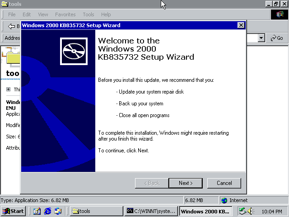Open the View menu in tools window
Image resolution: width=289 pixels, height=217 pixels.
43,14
